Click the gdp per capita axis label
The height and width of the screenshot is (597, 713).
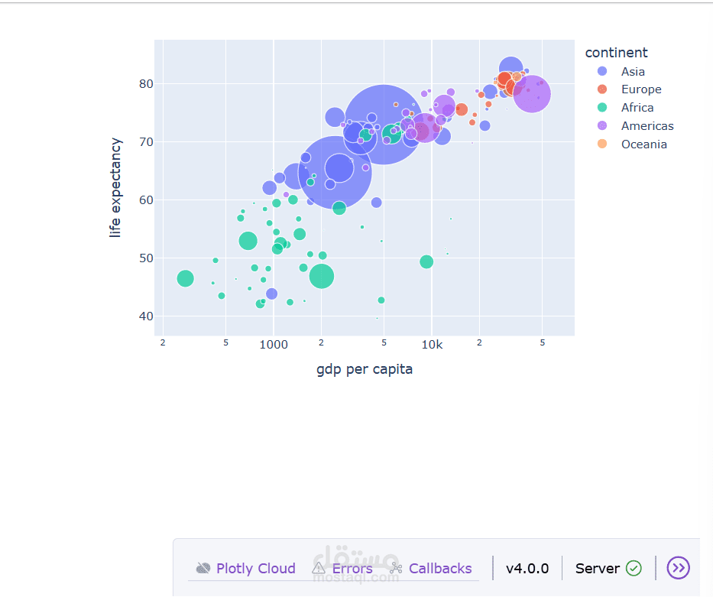(365, 369)
